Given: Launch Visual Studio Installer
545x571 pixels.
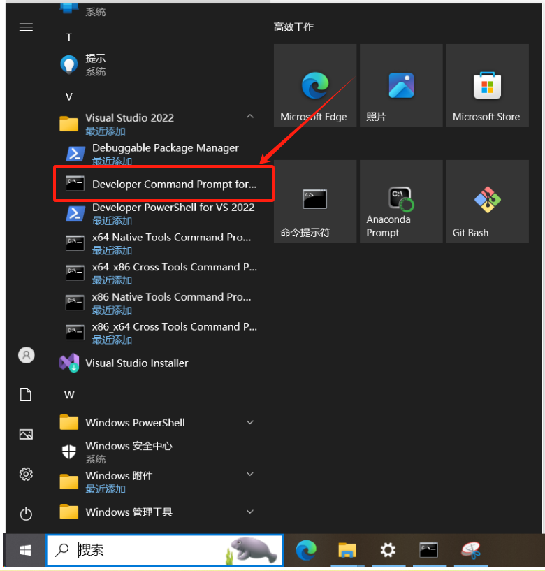Looking at the screenshot, I should click(157, 363).
